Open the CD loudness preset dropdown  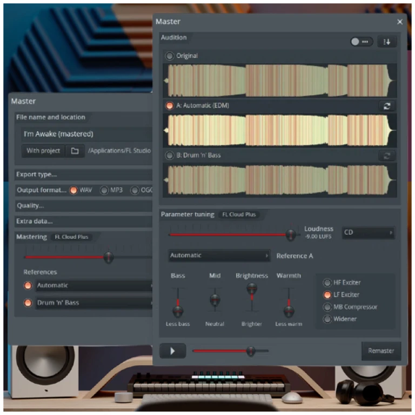tap(368, 233)
